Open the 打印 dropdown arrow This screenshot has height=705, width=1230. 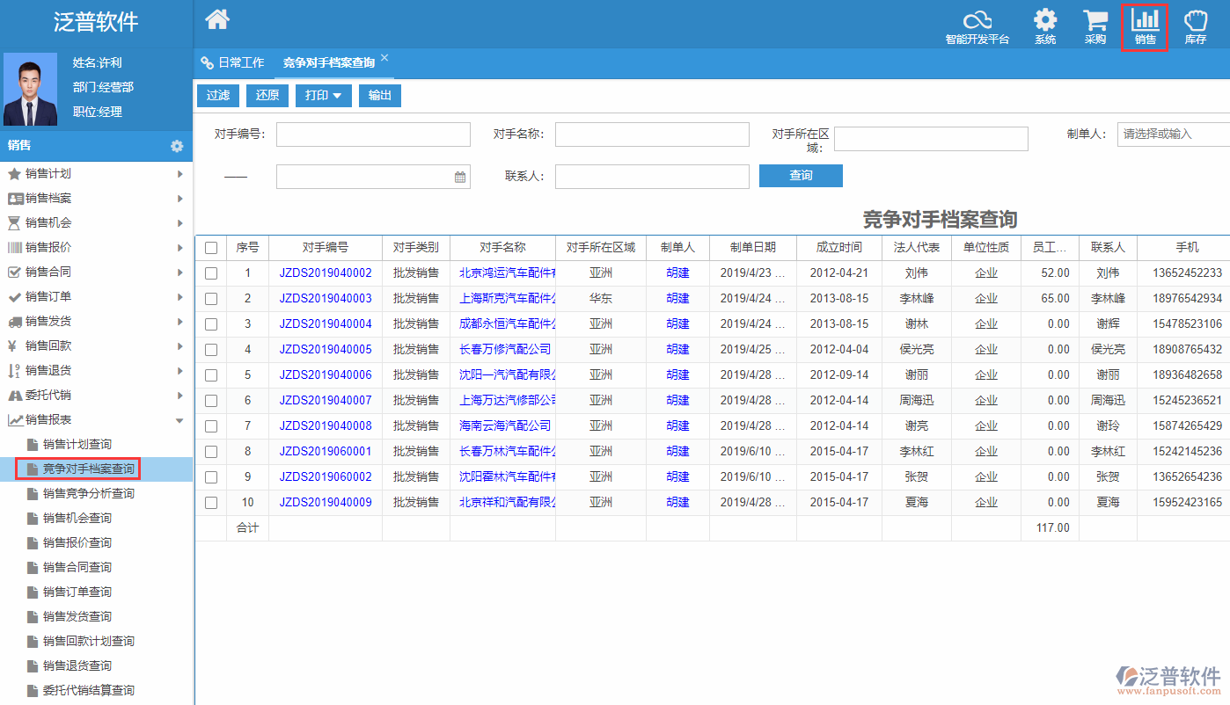click(336, 95)
